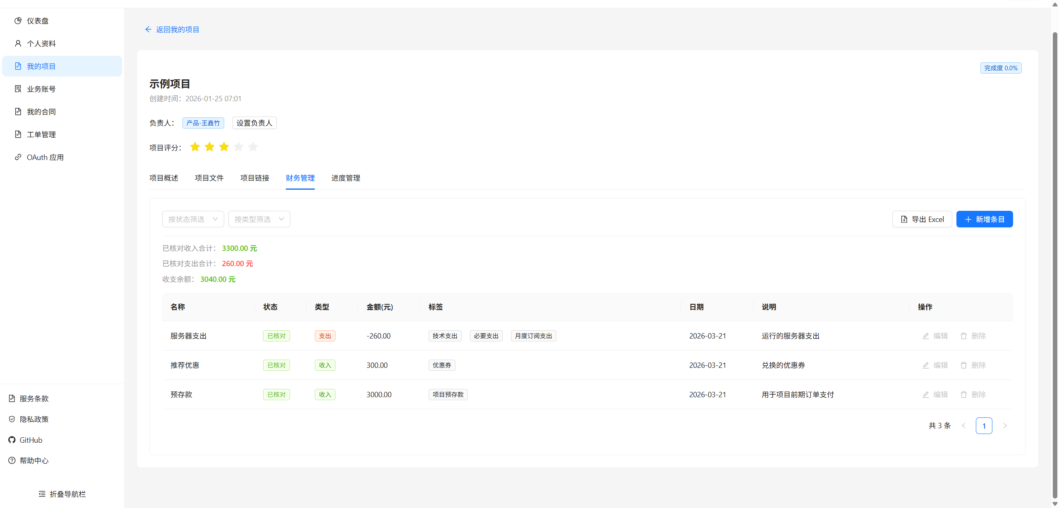Set project rating to five stars
Viewport: 1059px width, 508px height.
[x=253, y=147]
